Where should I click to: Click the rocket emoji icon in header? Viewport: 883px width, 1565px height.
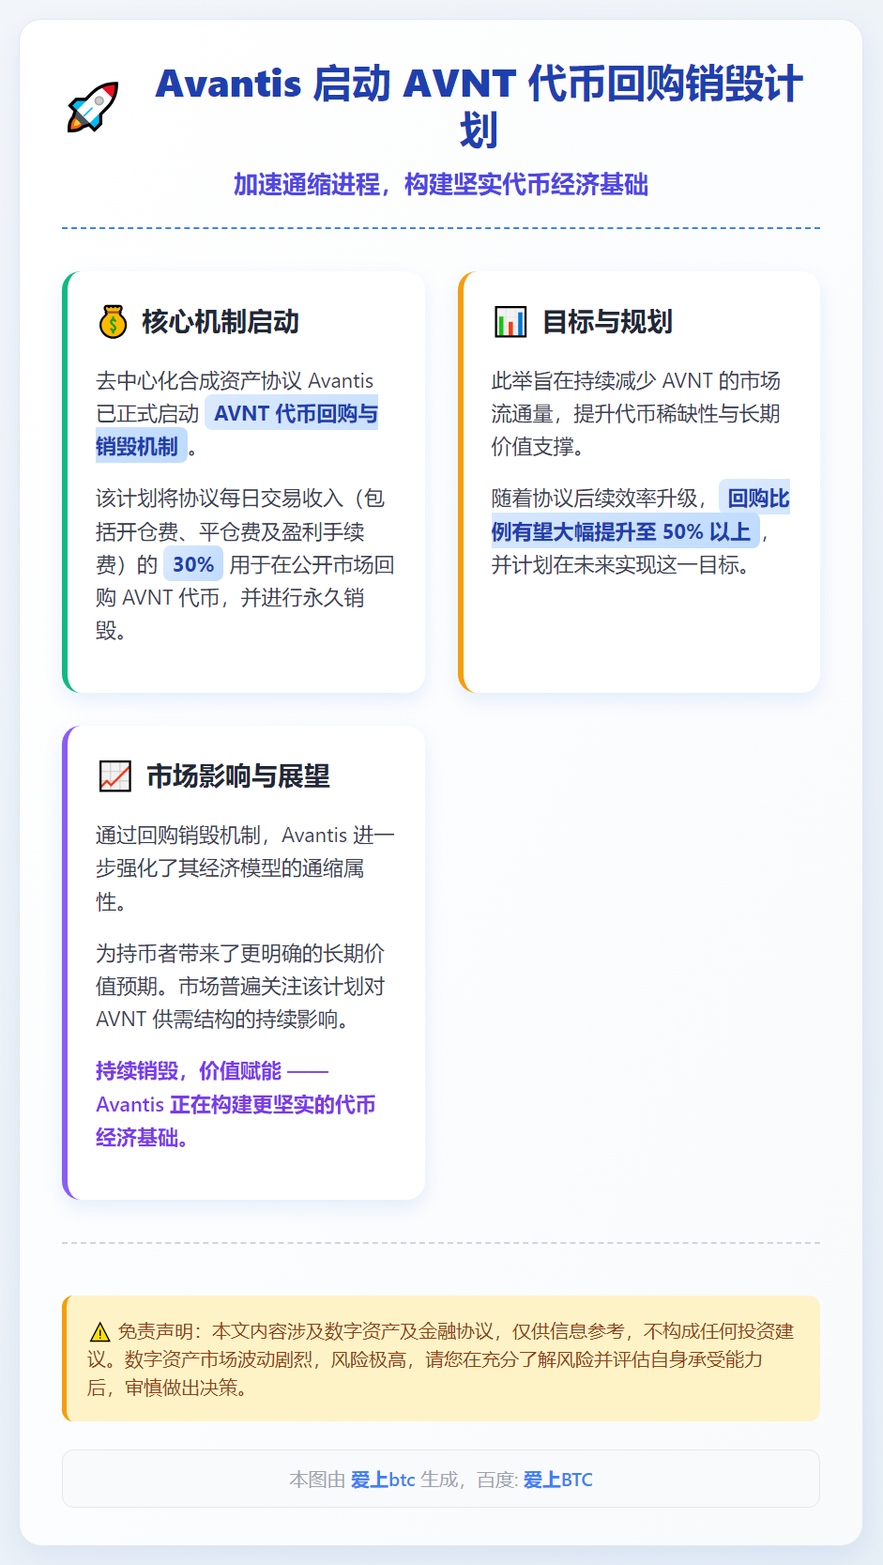(93, 107)
